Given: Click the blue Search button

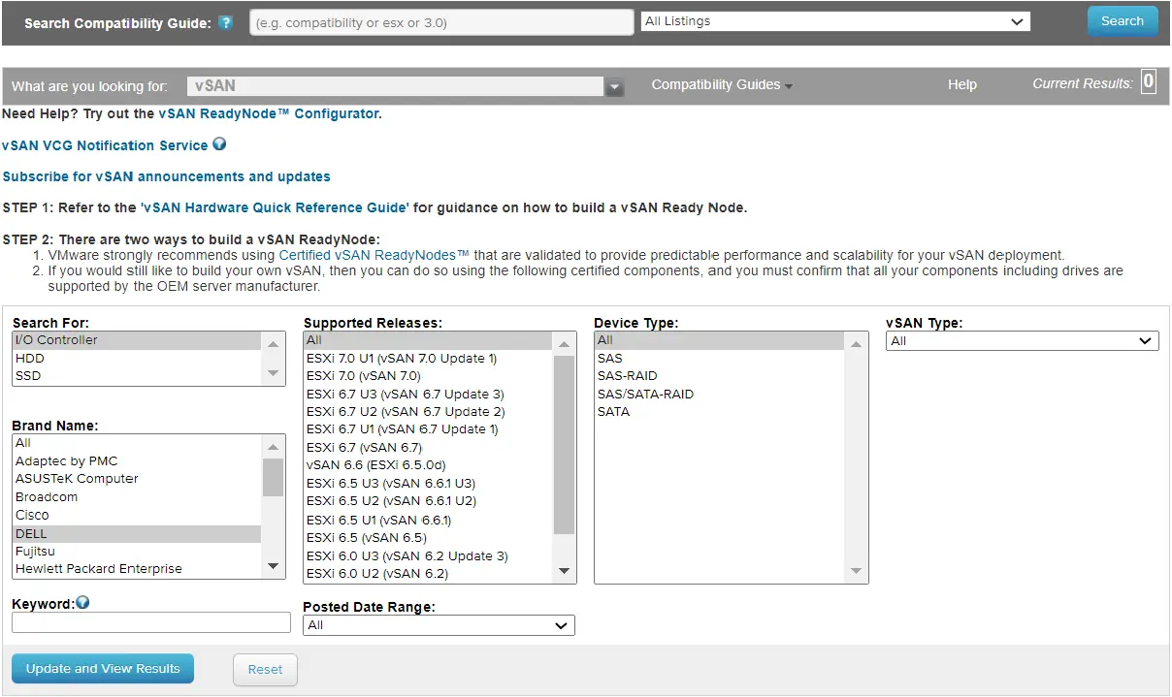Looking at the screenshot, I should point(1123,21).
